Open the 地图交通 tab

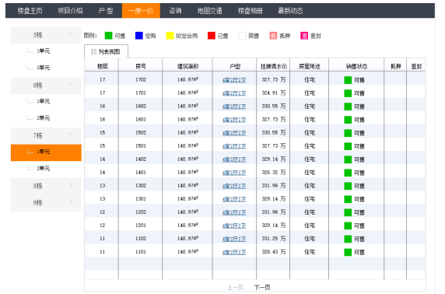(210, 11)
